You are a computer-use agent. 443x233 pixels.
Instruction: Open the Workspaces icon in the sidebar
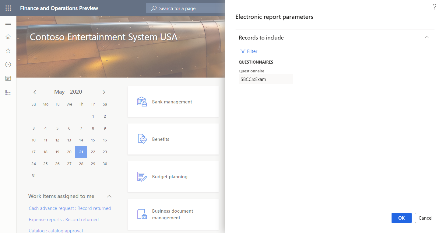tap(8, 78)
